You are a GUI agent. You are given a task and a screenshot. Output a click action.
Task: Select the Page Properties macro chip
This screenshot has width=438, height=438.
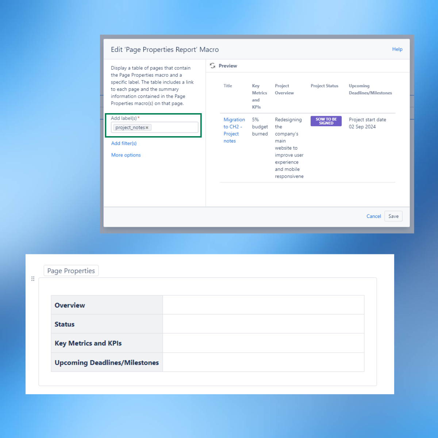pos(71,270)
